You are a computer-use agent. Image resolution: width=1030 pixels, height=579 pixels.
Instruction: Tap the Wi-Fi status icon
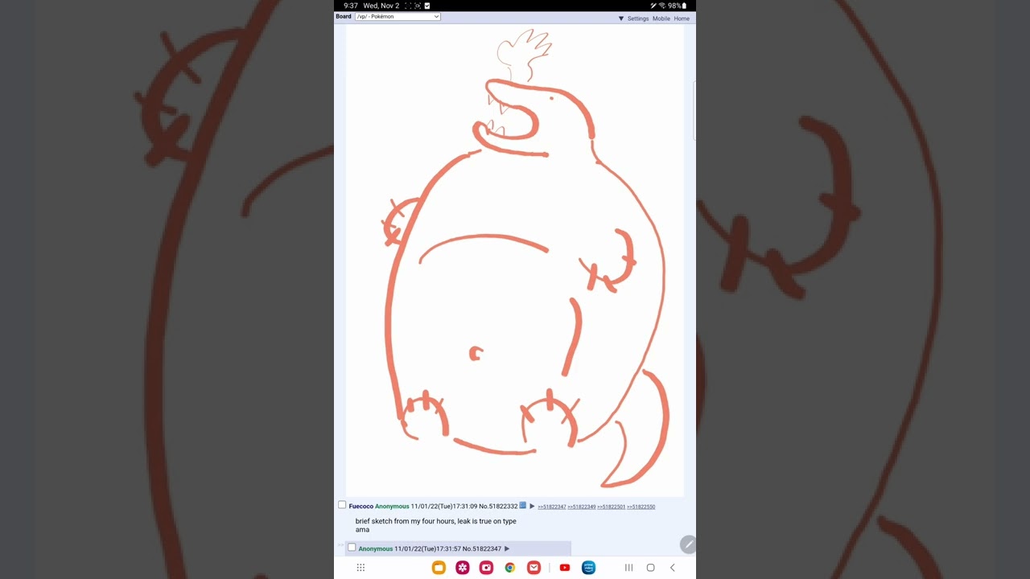(662, 6)
